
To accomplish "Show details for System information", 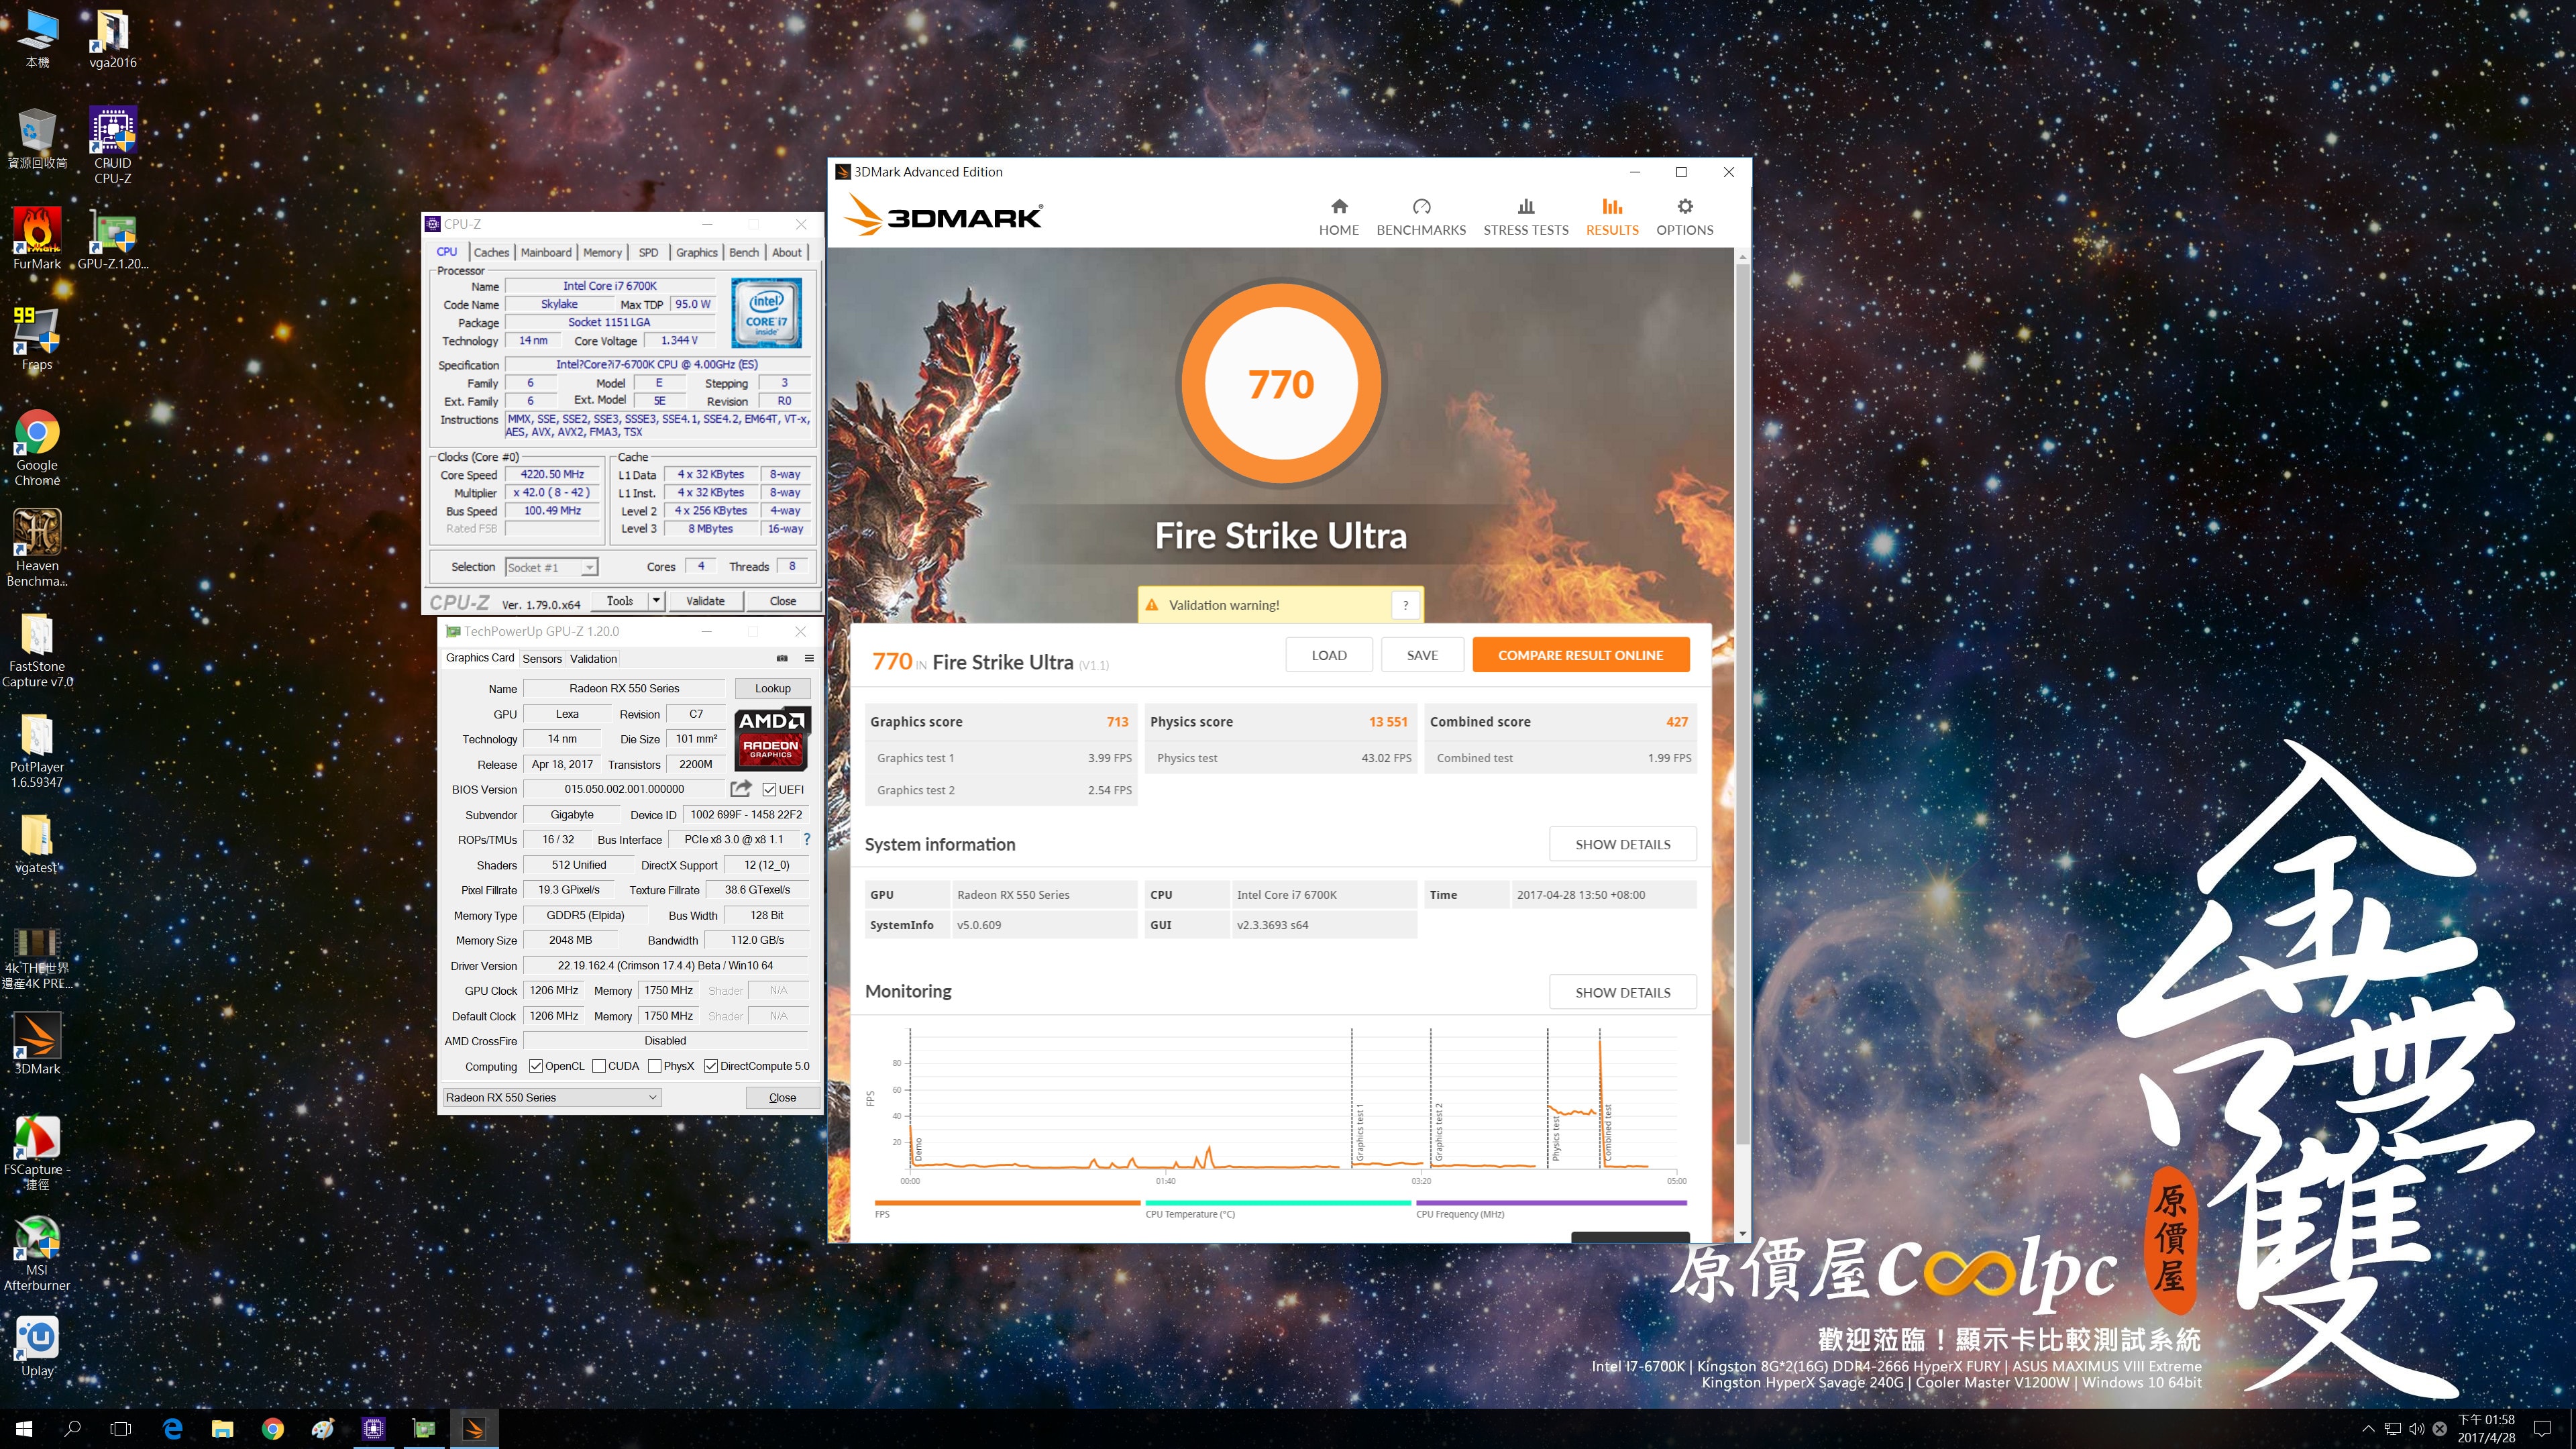I will click(1622, 844).
